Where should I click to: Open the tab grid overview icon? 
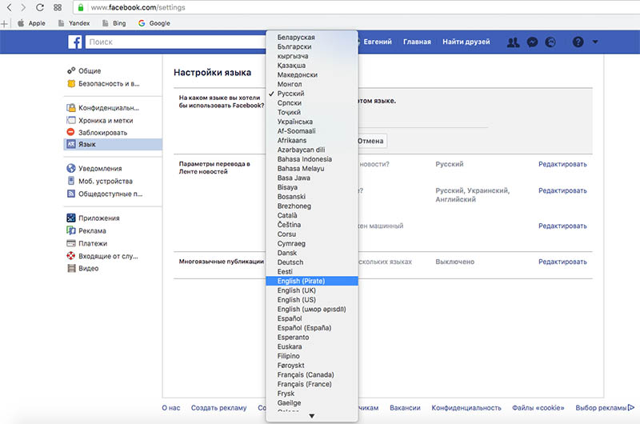coord(58,7)
